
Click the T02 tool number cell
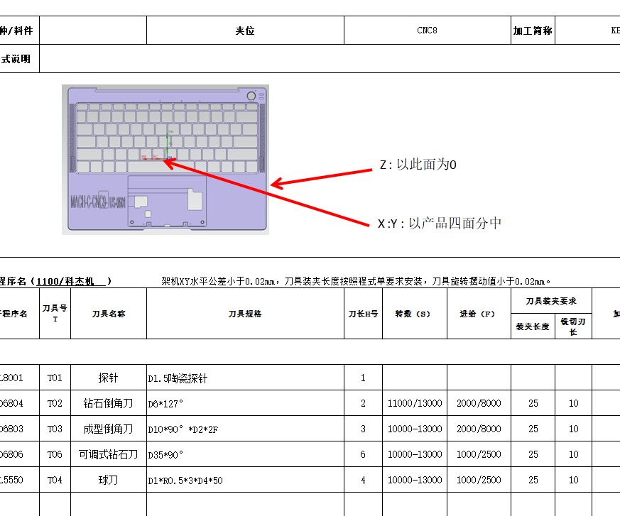tap(55, 403)
